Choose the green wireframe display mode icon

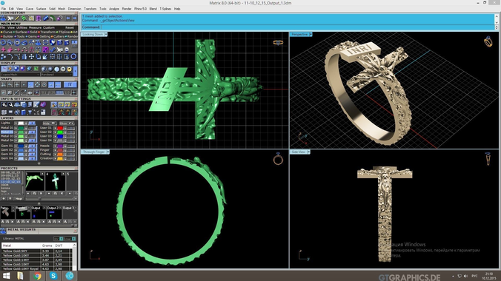(x=36, y=69)
